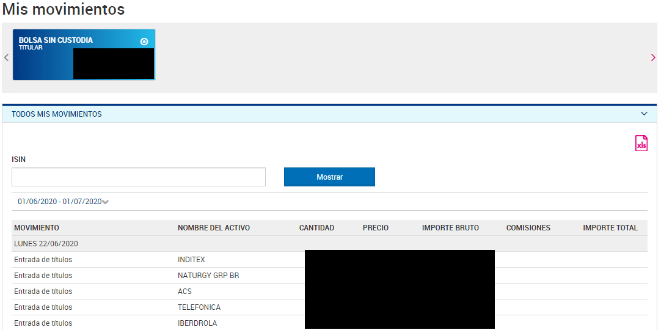This screenshot has height=330, width=661.
Task: Collapse the Todos Mis Movimientos section
Action: (x=644, y=114)
